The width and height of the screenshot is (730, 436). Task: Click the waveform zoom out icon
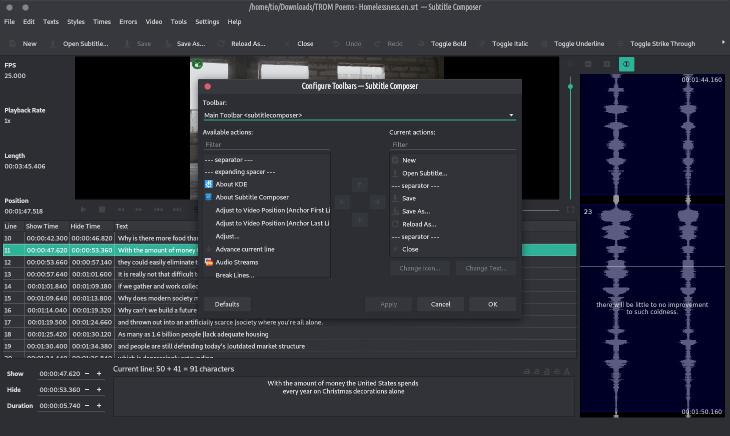[588, 64]
